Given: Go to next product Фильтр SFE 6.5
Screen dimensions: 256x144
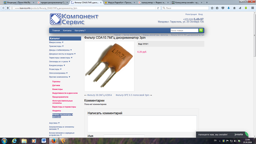Looking at the screenshot, I should tap(133, 95).
